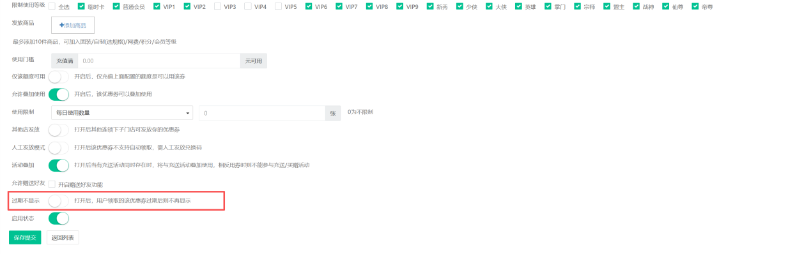Check the 开启赠送好友功能 checkbox

[x=52, y=184]
